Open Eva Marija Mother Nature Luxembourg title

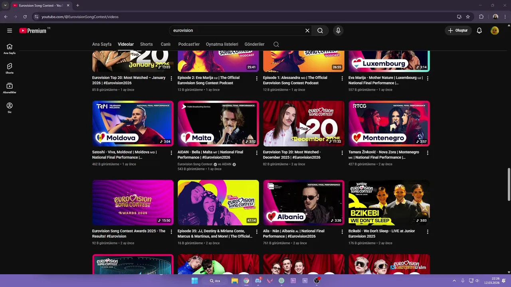pyautogui.click(x=386, y=80)
